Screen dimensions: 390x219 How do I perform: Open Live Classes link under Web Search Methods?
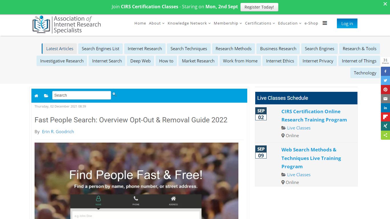click(299, 175)
